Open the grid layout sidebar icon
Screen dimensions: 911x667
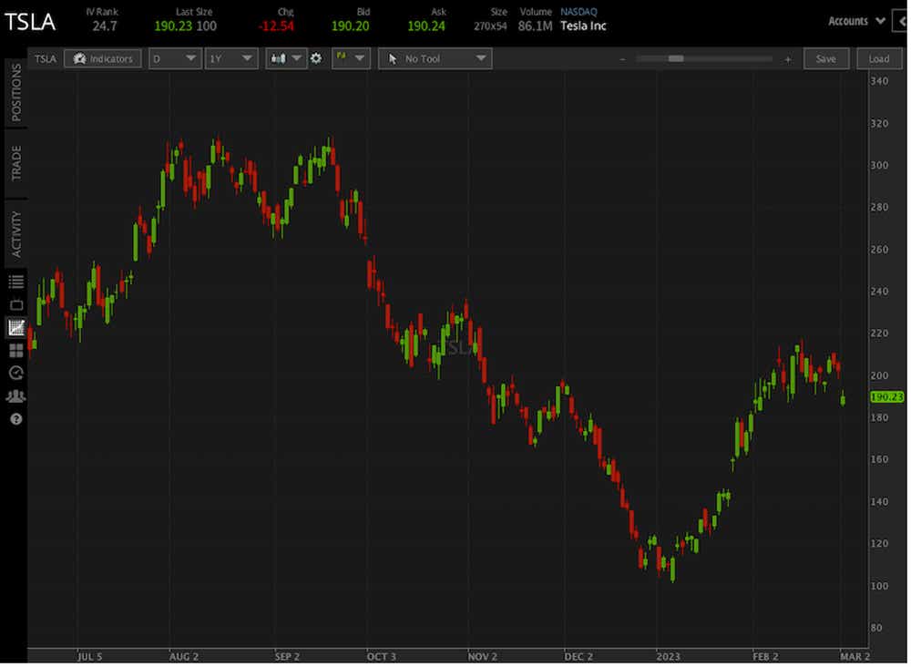tap(15, 352)
